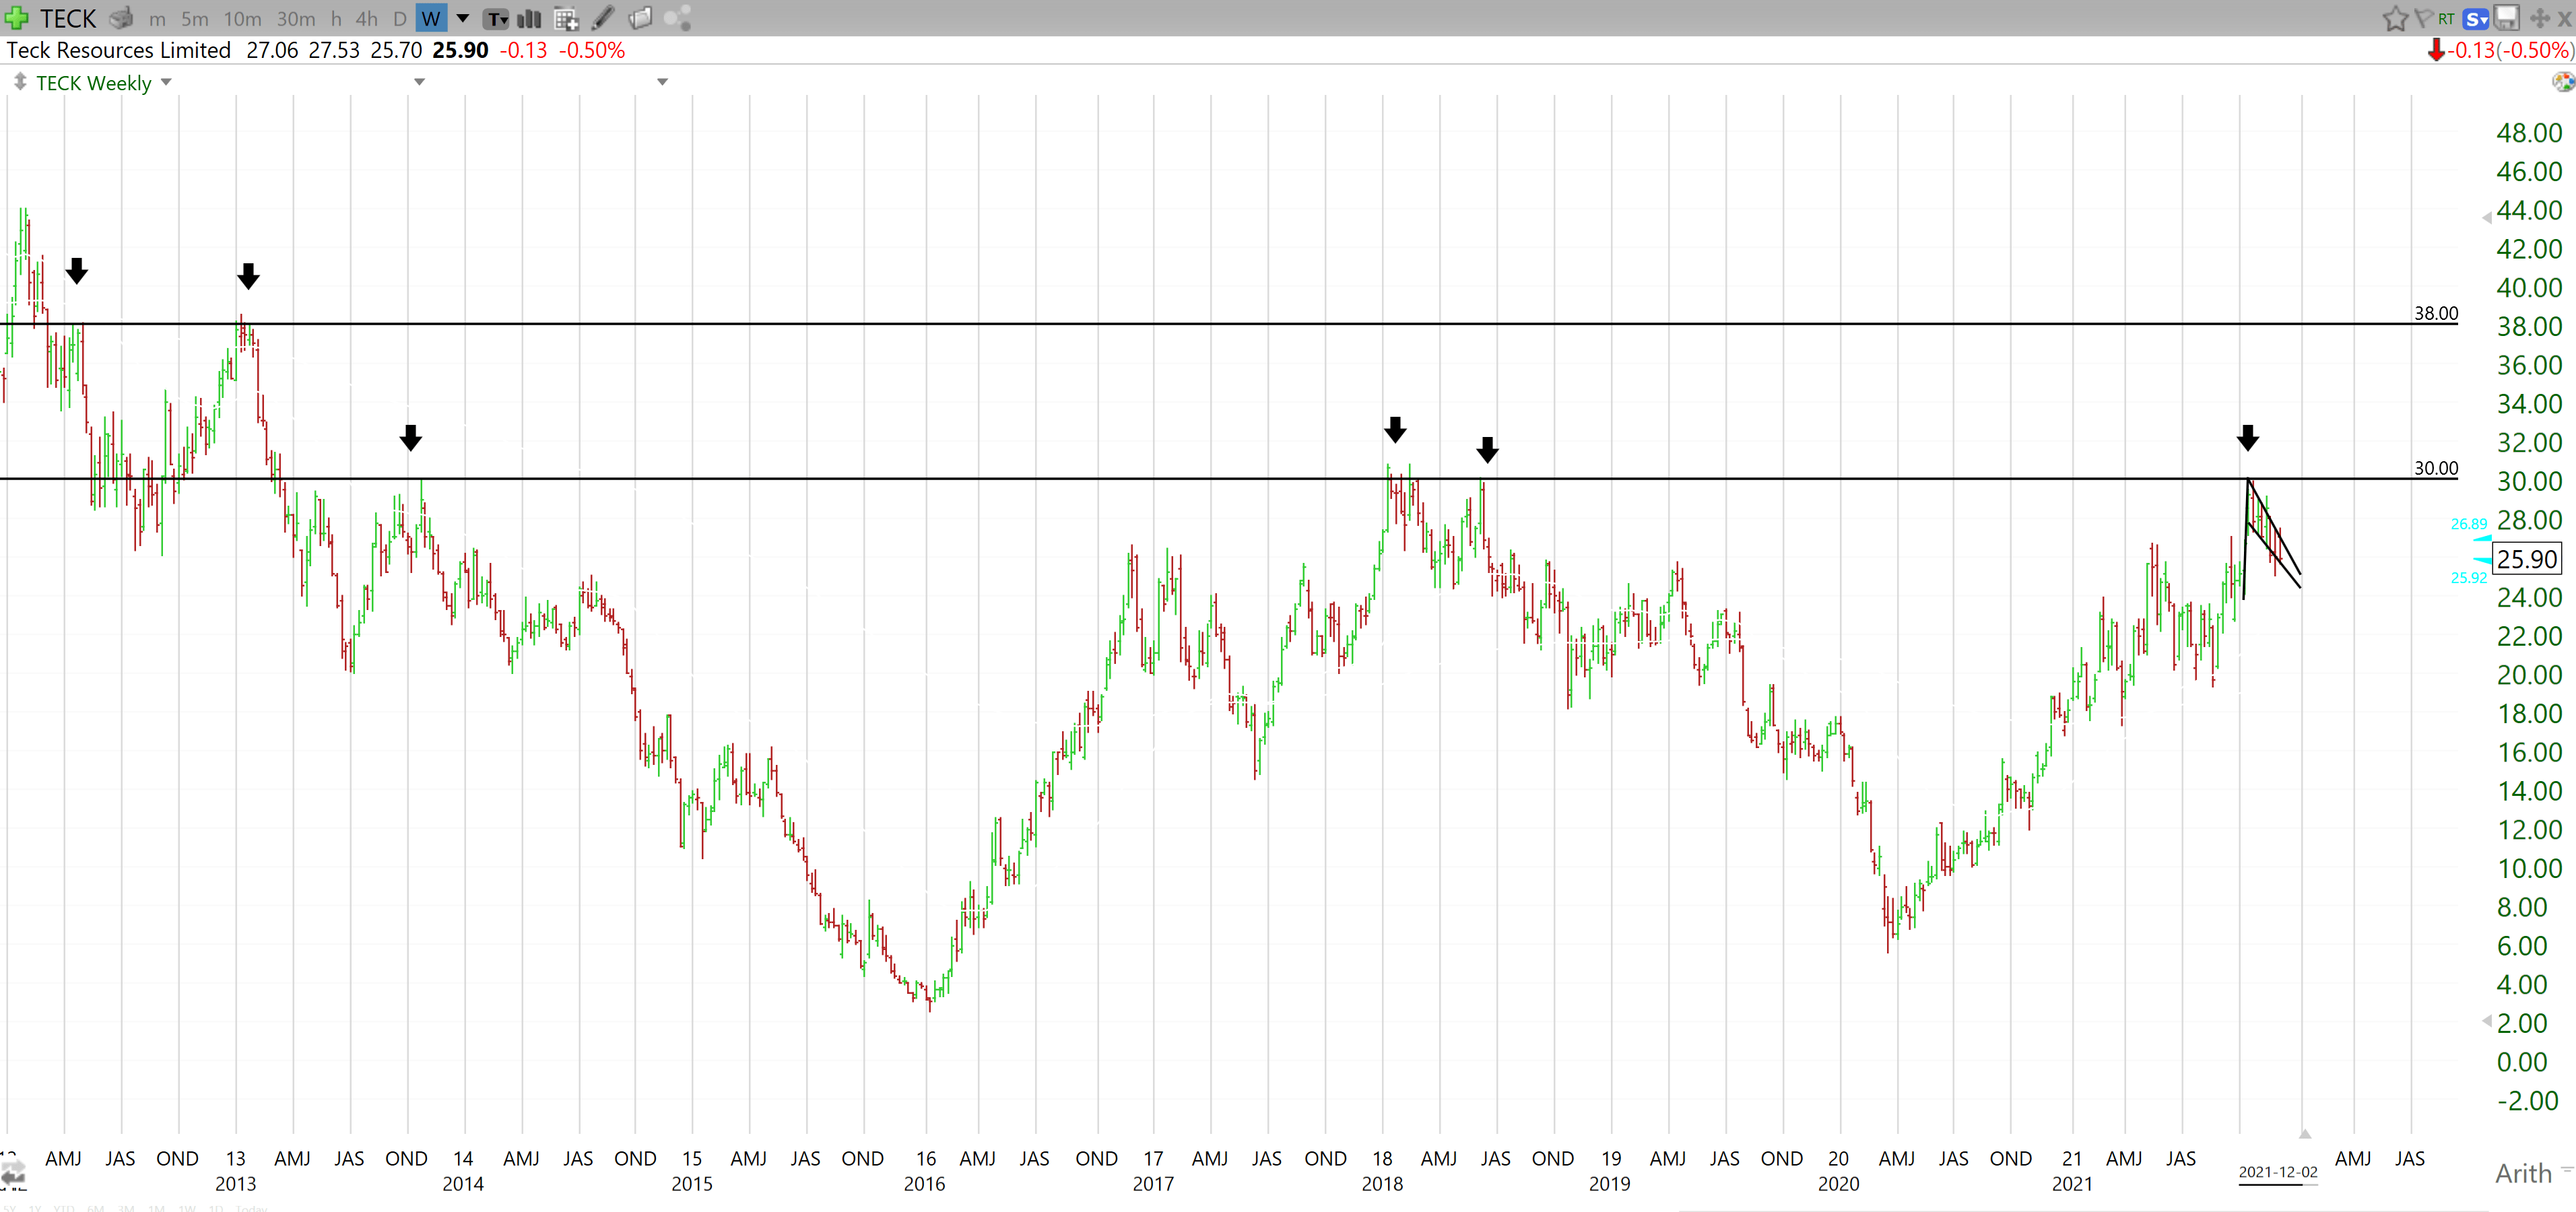
Task: Switch to 1-minute 'm' timeframe
Action: tap(157, 19)
